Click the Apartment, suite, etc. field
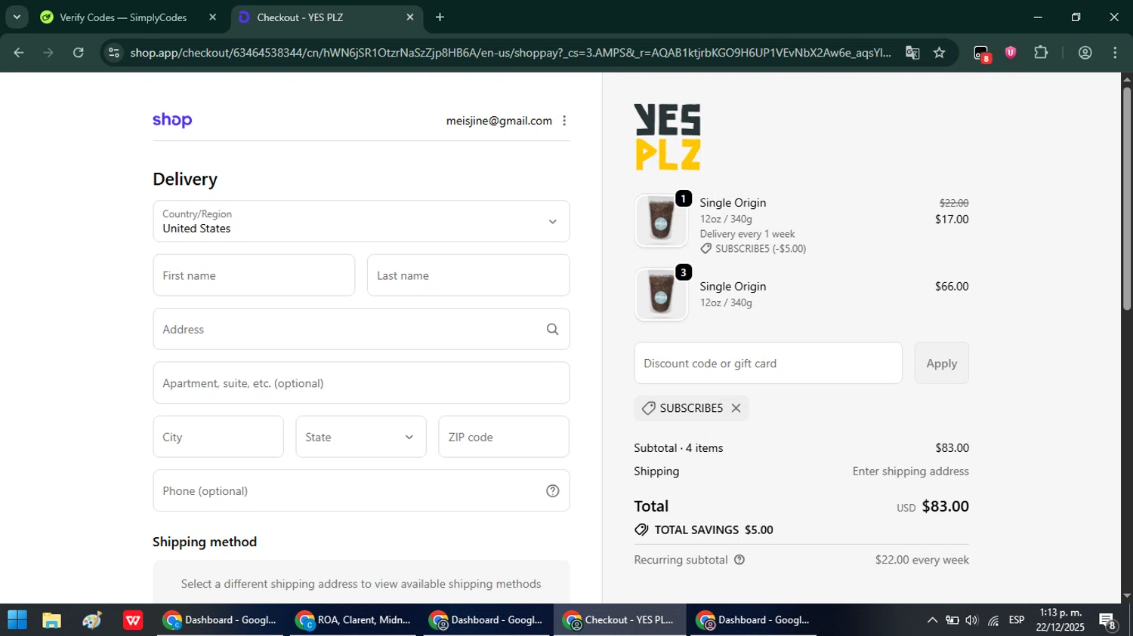The image size is (1133, 636). tap(361, 383)
